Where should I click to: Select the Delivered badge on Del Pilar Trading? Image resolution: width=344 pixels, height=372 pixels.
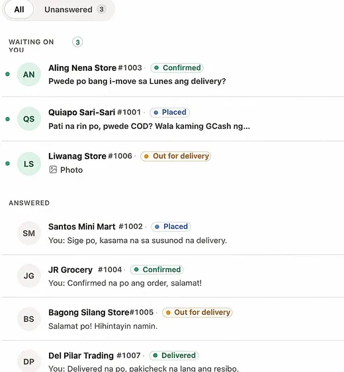(174, 355)
